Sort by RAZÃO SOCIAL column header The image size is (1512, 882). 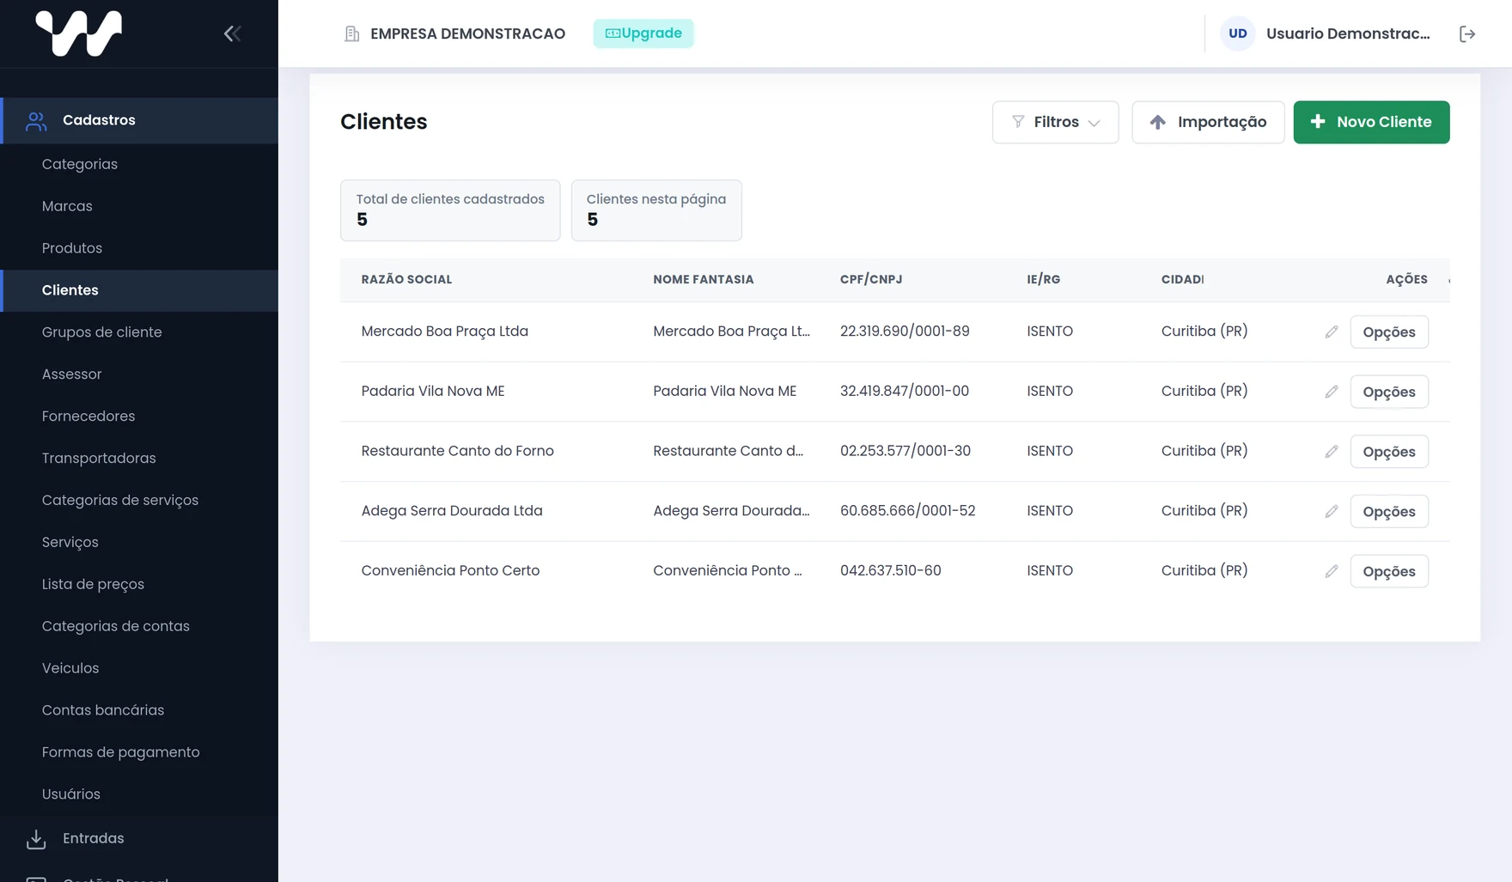tap(406, 279)
